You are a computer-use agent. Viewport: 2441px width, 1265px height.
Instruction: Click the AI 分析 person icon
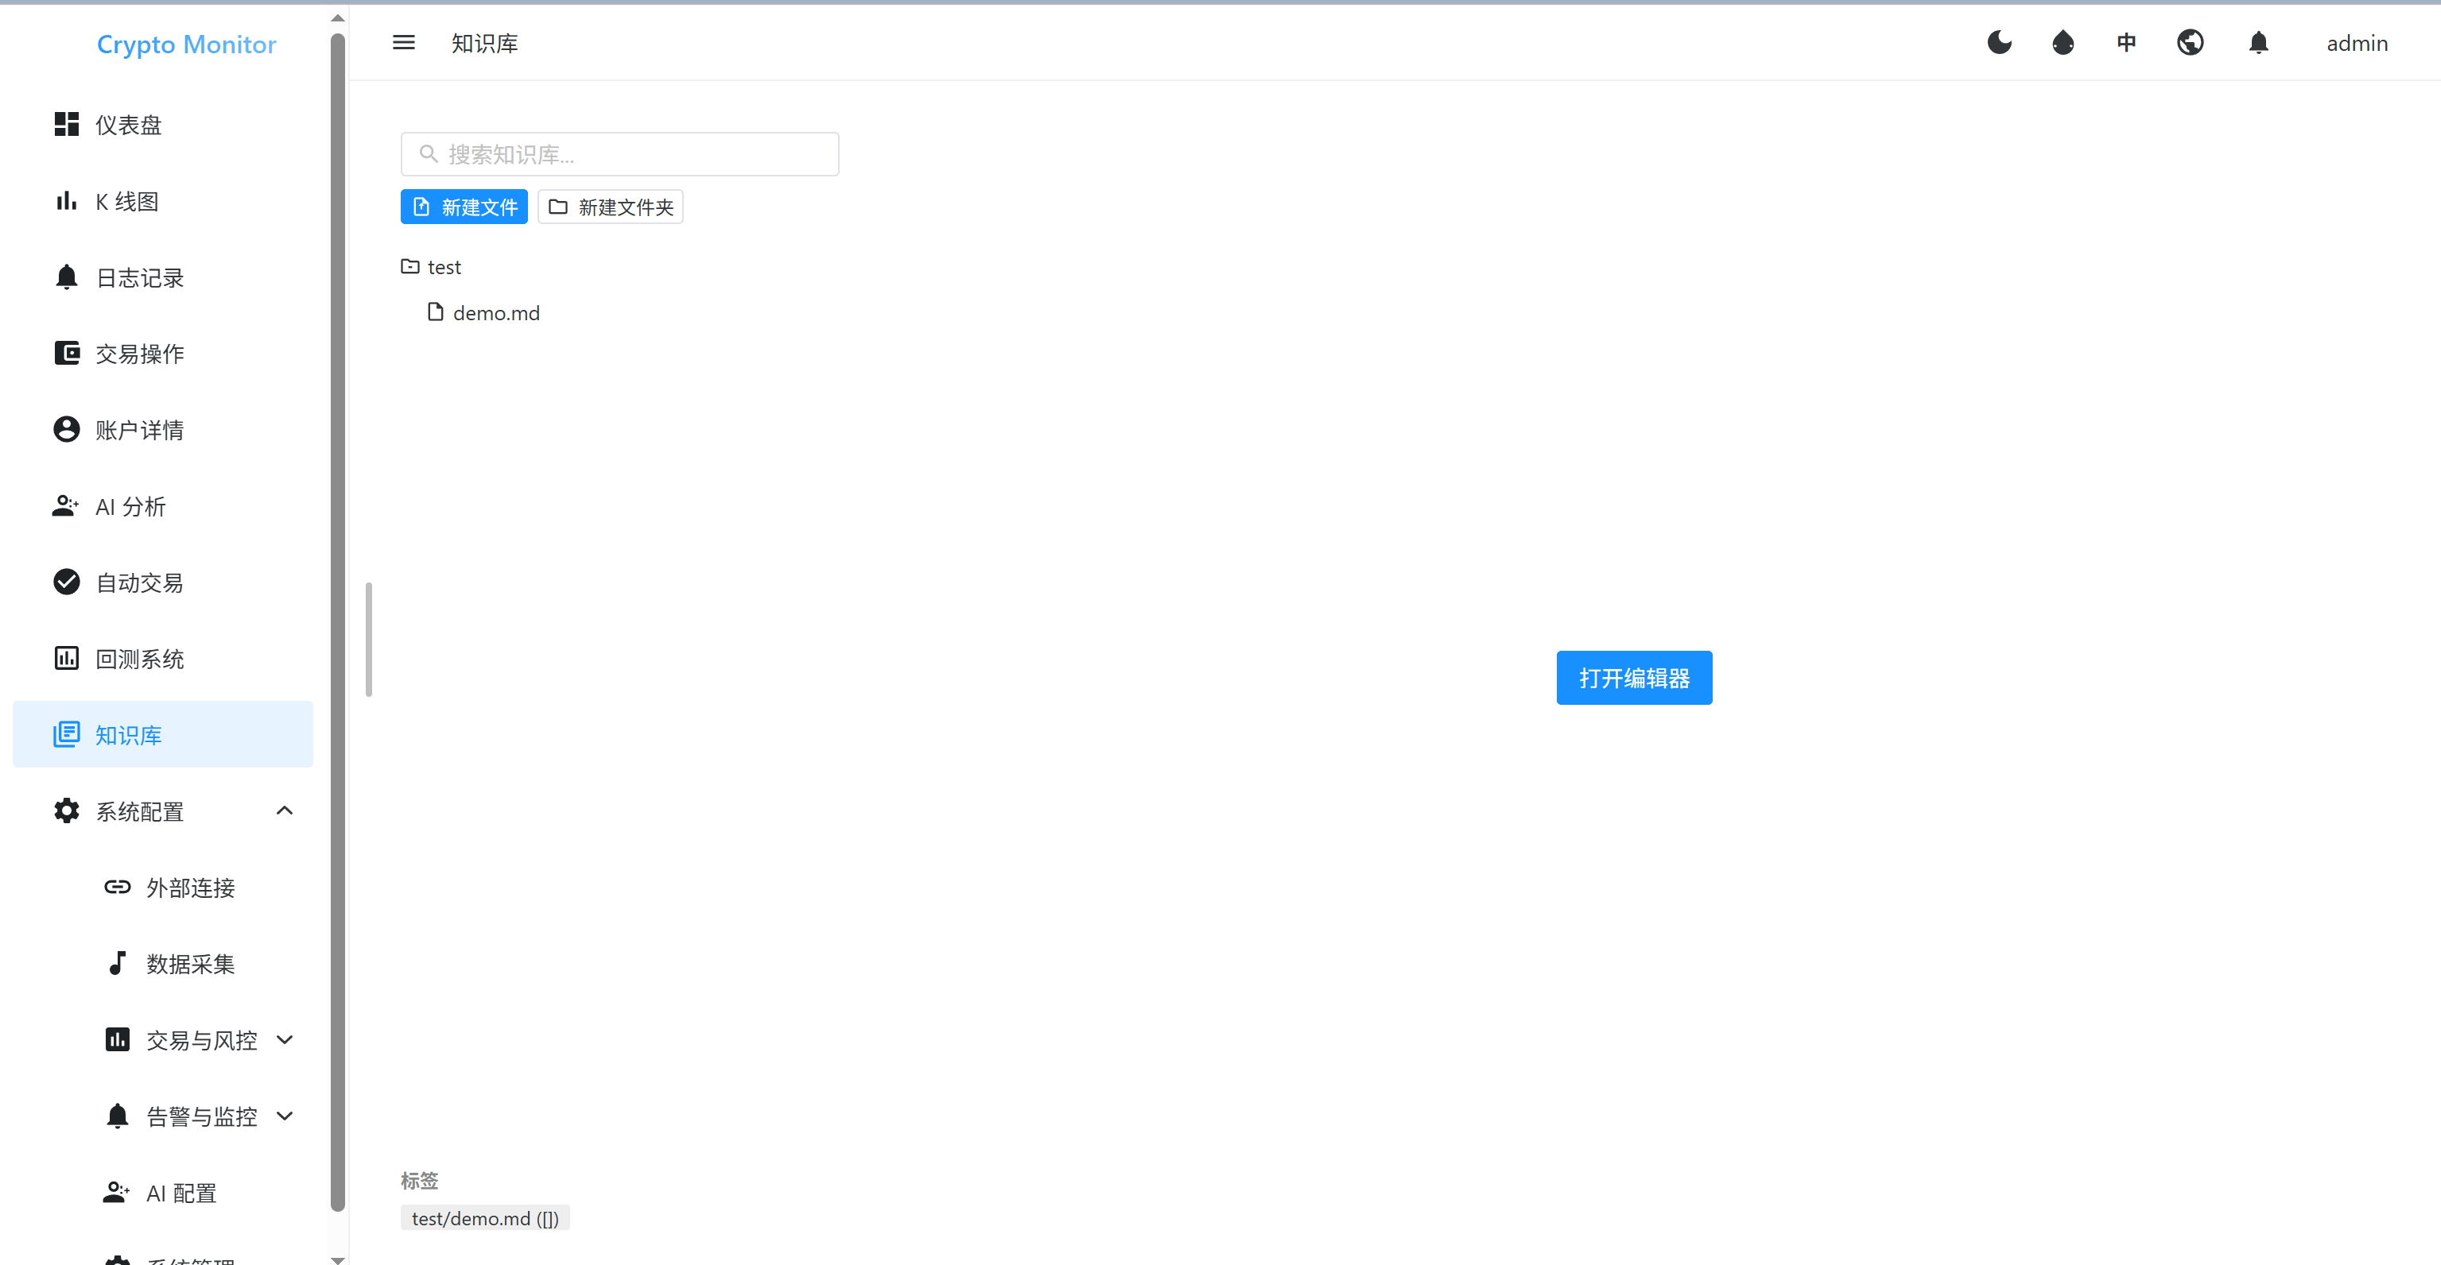(x=65, y=505)
